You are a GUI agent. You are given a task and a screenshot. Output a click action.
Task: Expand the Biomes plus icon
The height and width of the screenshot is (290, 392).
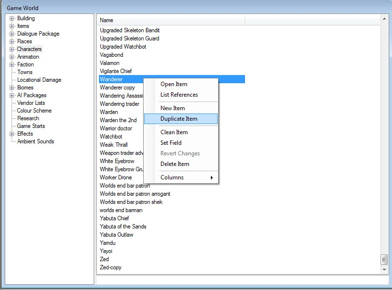[x=12, y=88]
